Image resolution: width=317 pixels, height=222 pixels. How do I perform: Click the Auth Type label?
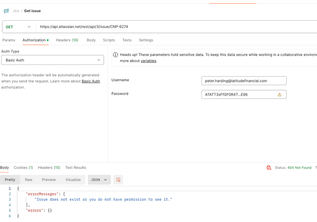click(10, 51)
